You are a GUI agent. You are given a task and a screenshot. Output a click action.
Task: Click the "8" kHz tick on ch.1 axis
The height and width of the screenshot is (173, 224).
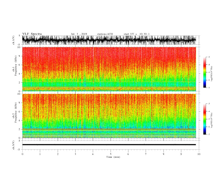coord(20,56)
